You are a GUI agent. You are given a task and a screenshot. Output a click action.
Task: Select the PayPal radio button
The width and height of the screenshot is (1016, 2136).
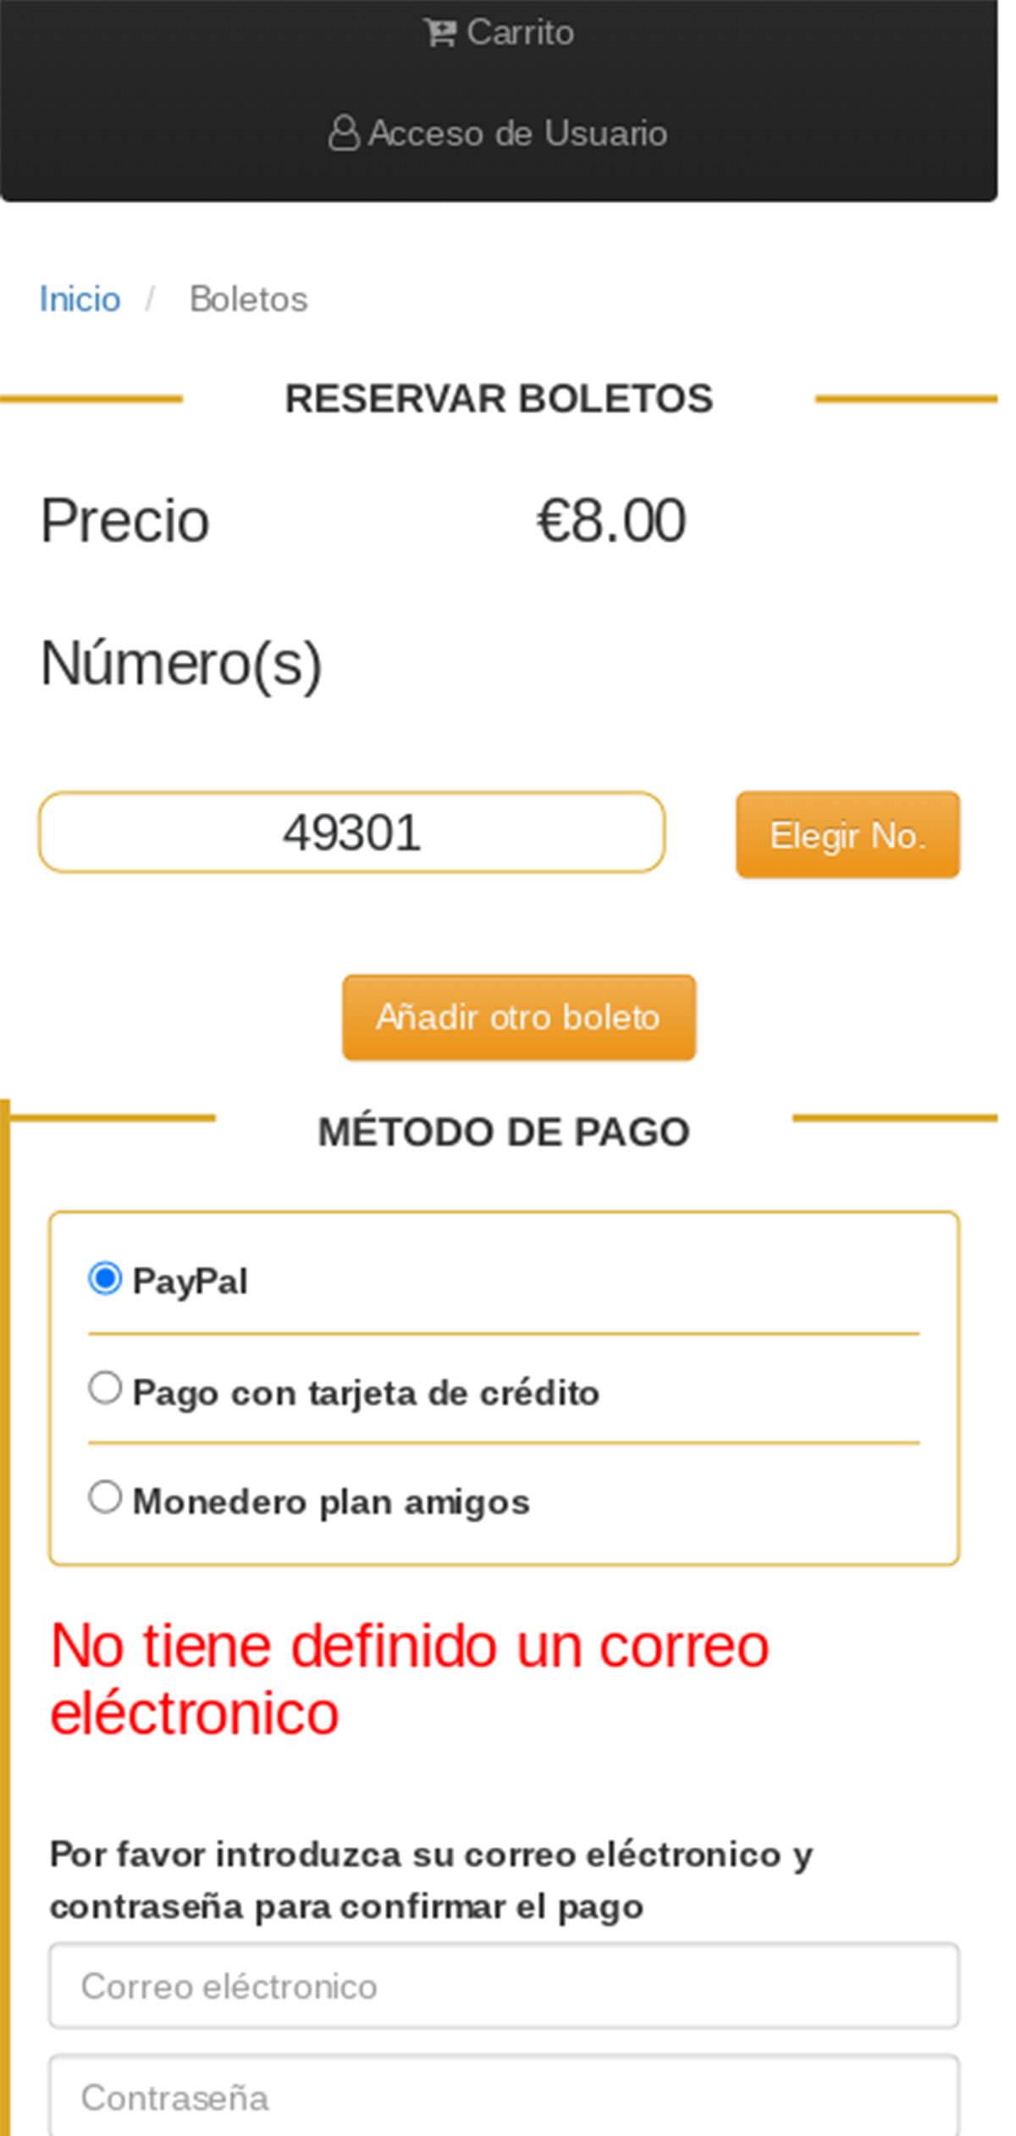105,1279
